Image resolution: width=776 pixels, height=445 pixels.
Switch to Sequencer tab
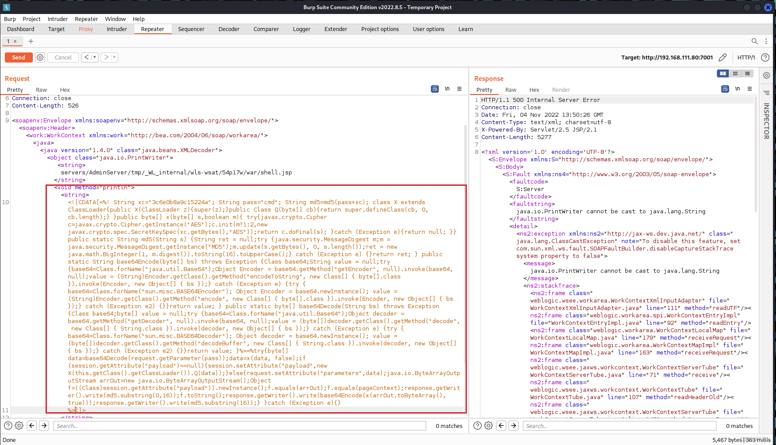(191, 29)
